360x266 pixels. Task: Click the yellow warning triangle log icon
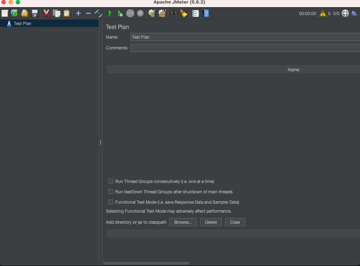(322, 13)
